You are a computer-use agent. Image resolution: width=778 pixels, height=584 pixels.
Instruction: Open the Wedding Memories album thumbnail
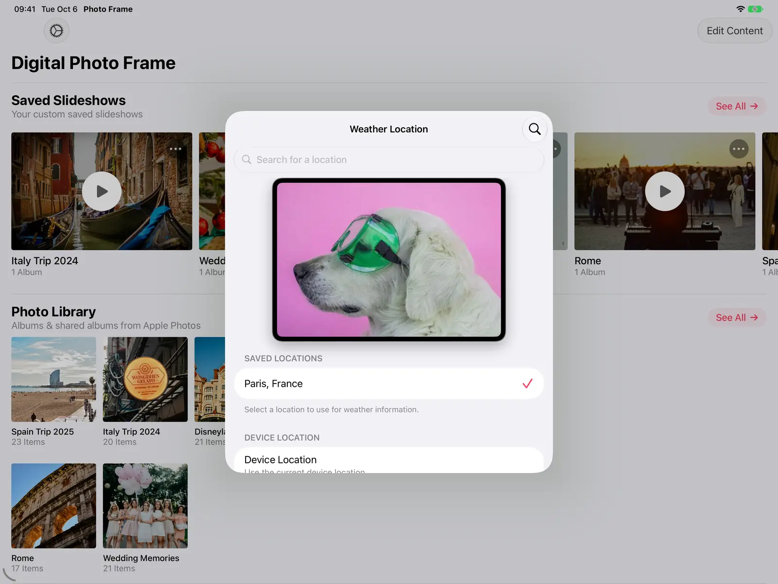point(145,506)
